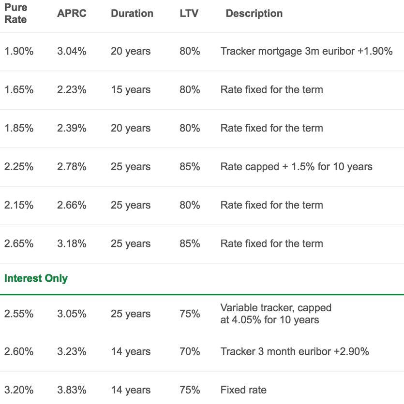Viewport: 404px width, 404px height.
Task: Select the "Fixed rate" description in last row
Action: point(243,390)
